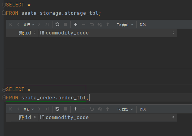Viewport: 192px width, 136px height.
Task: Click preview pending changes in order_tbl toolbar
Action: (100, 109)
